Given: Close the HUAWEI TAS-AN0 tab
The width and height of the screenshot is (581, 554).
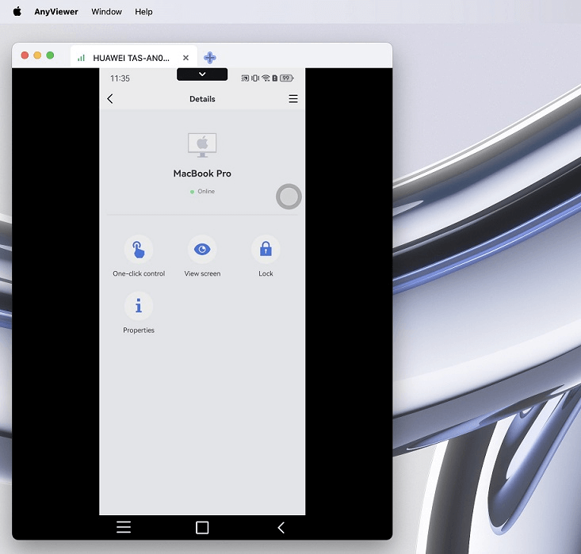Looking at the screenshot, I should click(x=185, y=58).
